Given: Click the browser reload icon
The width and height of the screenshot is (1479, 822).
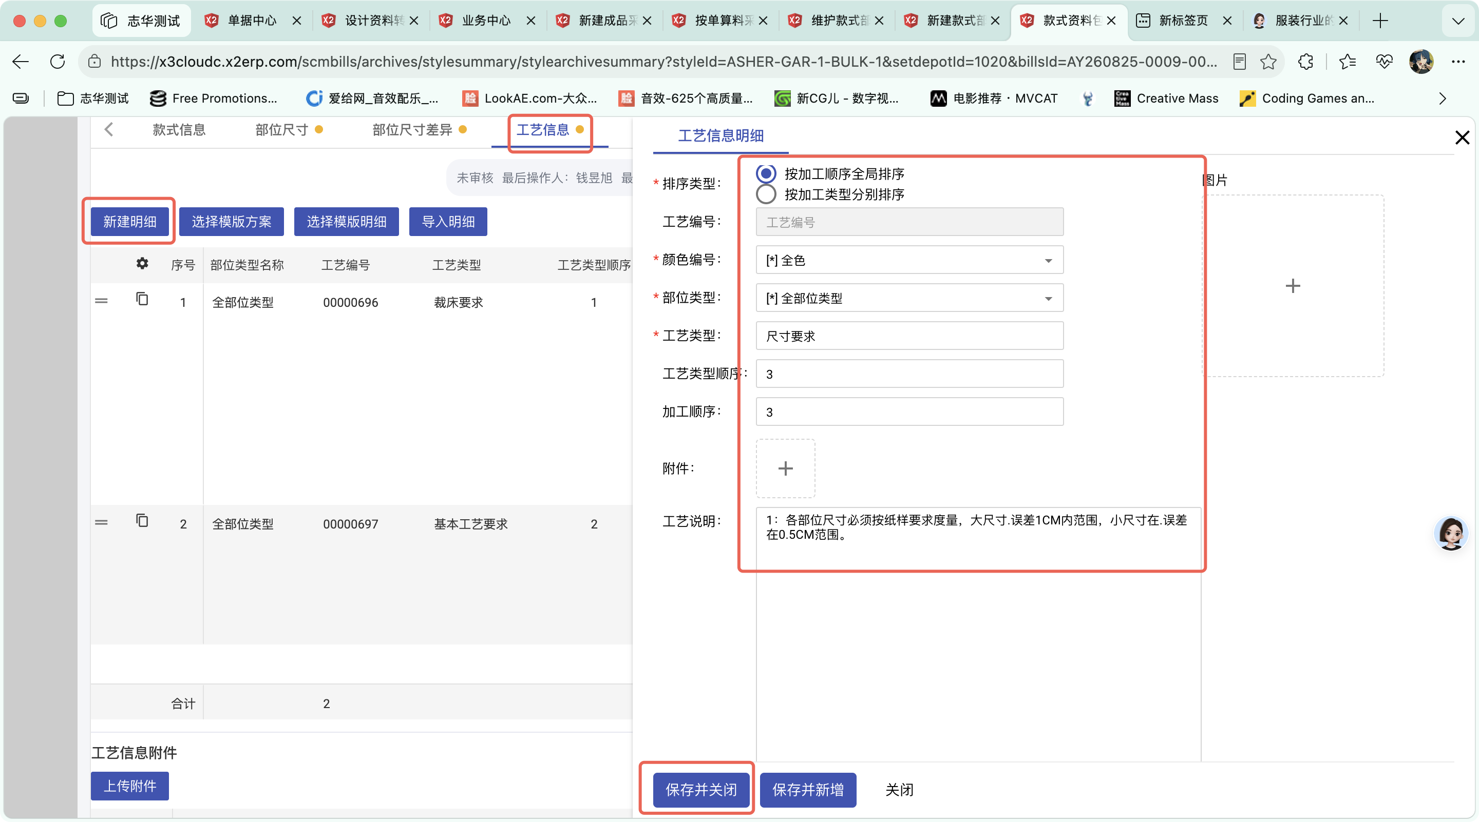Looking at the screenshot, I should pyautogui.click(x=58, y=62).
